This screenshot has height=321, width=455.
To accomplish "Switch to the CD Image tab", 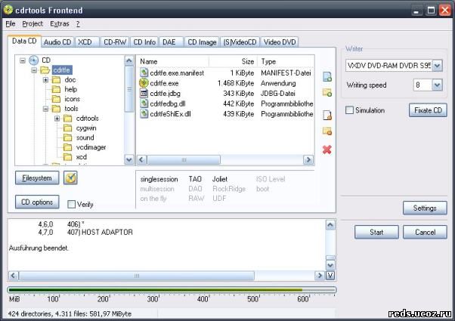I will coord(202,42).
